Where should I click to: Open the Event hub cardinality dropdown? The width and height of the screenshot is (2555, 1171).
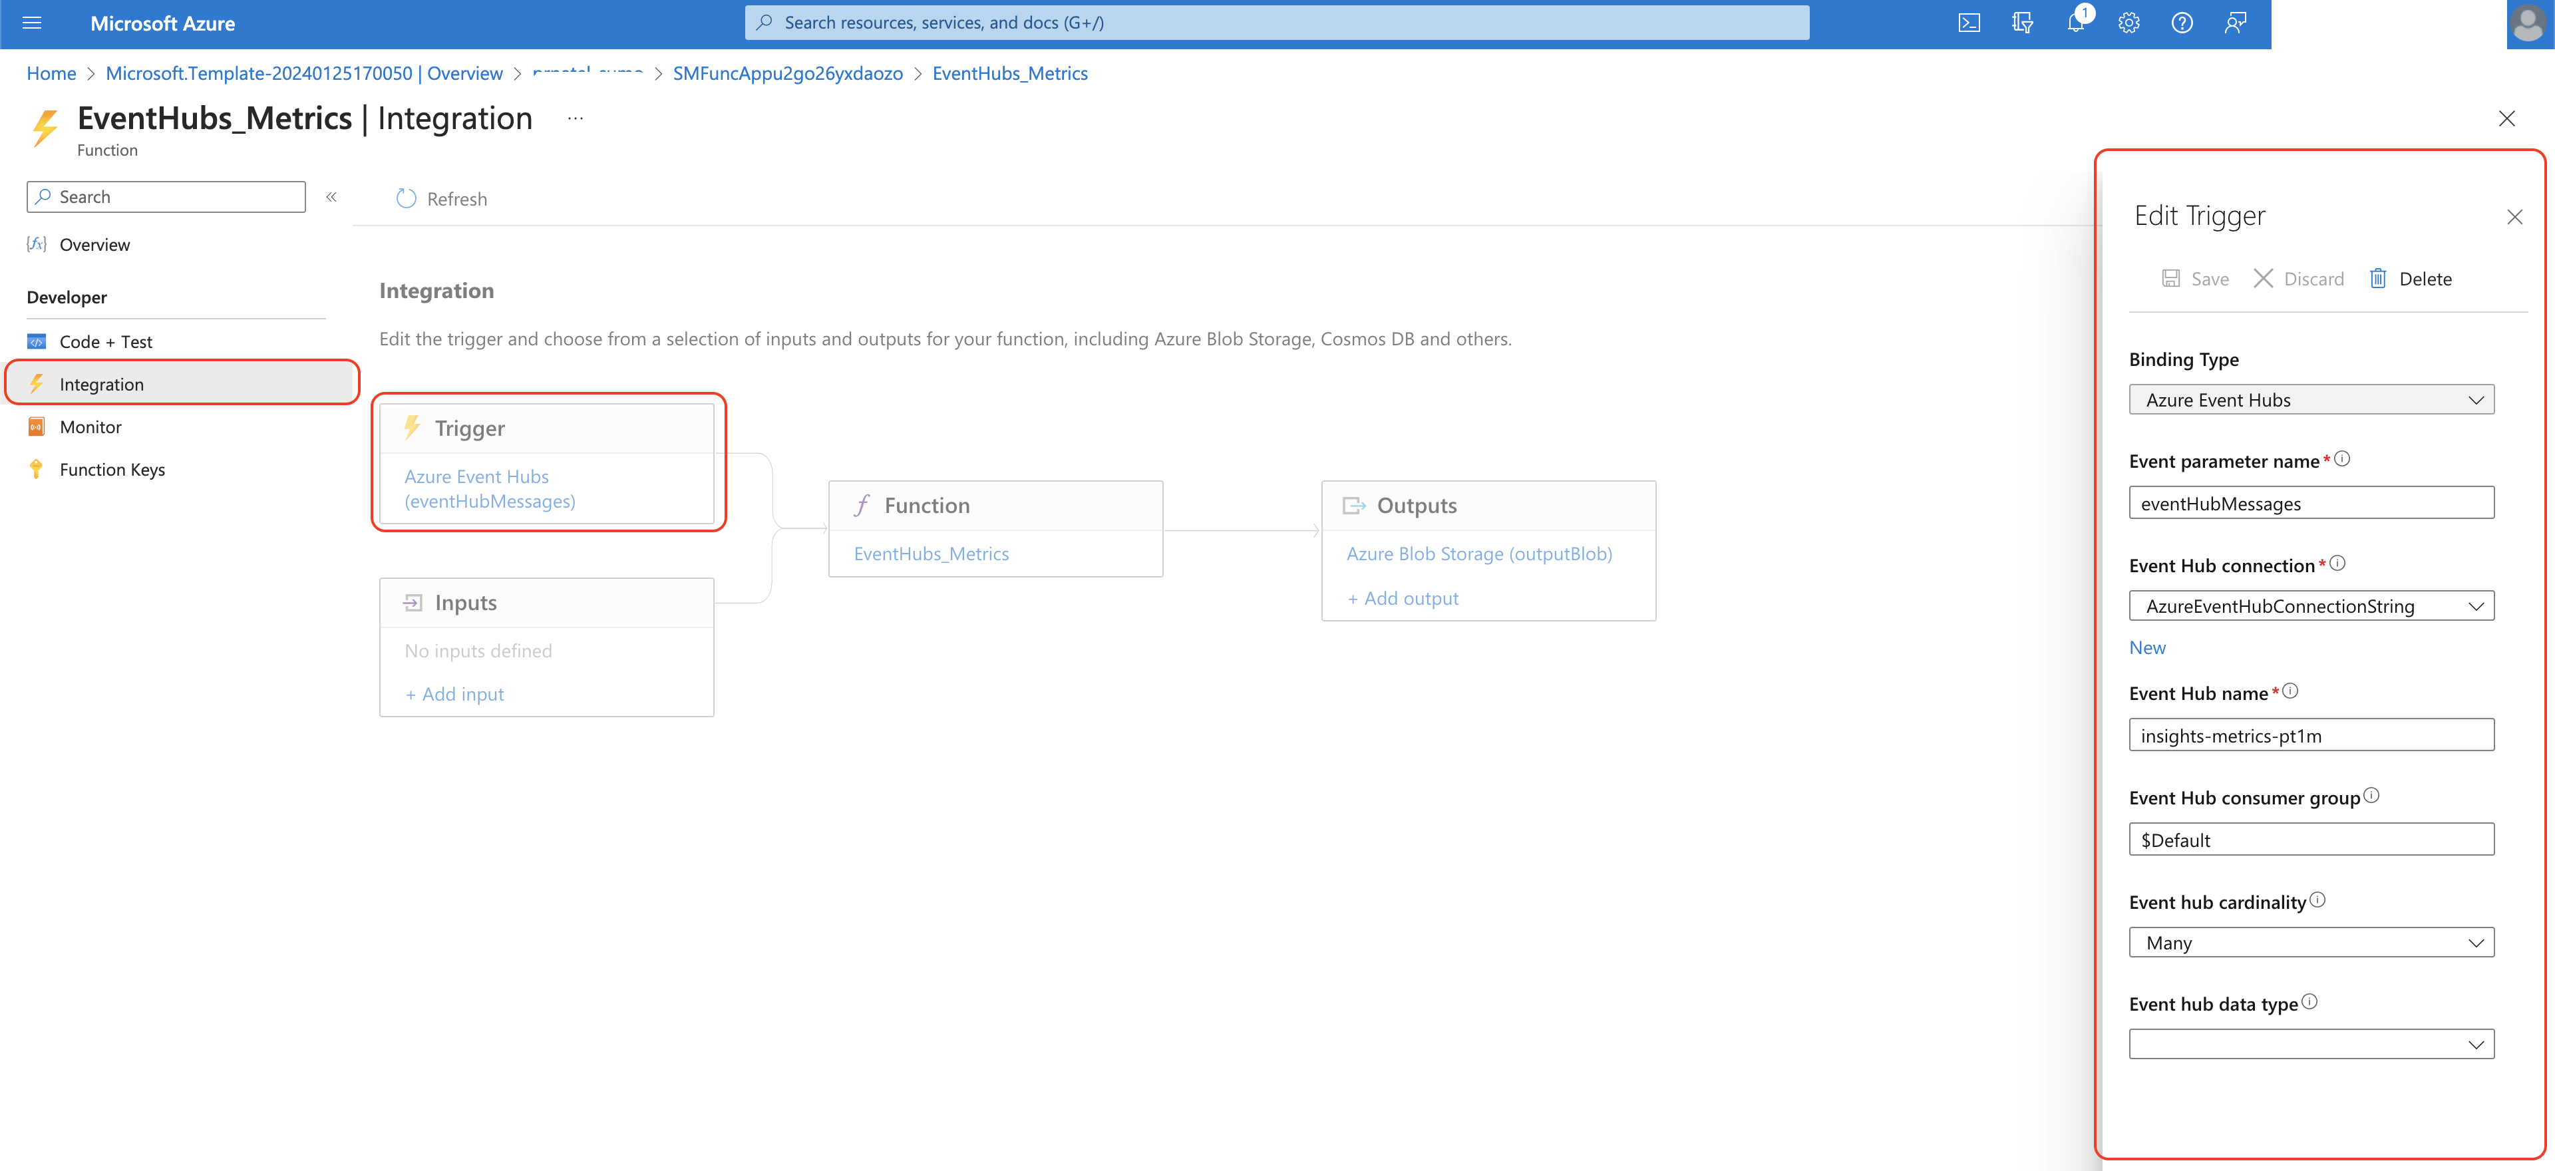click(2310, 943)
